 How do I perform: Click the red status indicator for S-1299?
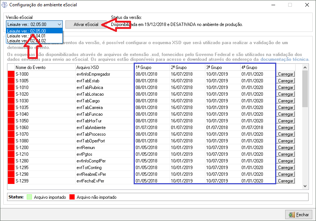click(11, 181)
